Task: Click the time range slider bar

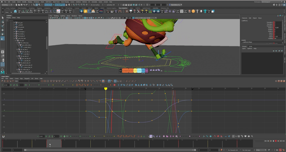Action: pos(110,150)
